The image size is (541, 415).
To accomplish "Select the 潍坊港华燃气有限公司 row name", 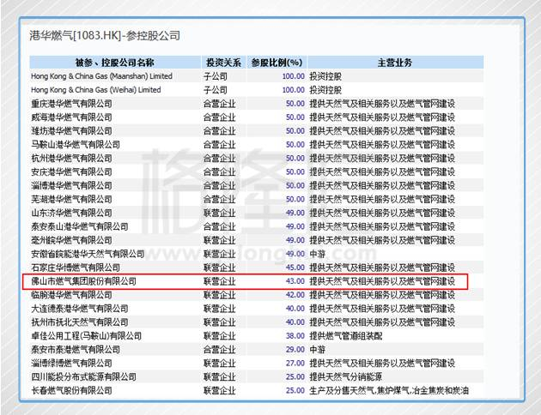I will point(71,131).
